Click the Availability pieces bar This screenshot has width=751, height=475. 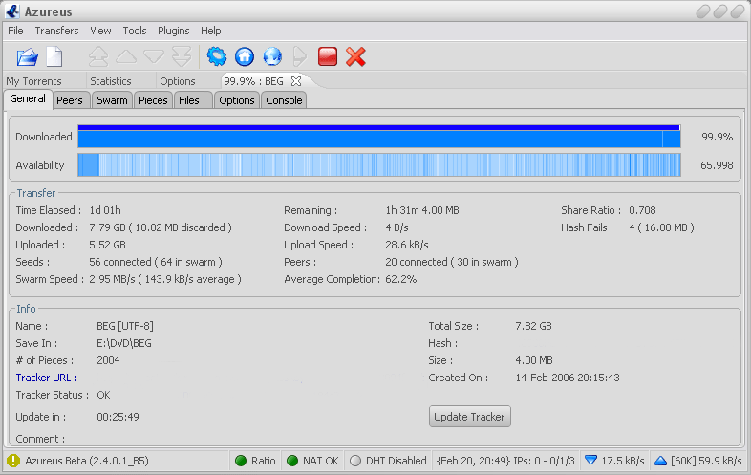click(x=379, y=165)
